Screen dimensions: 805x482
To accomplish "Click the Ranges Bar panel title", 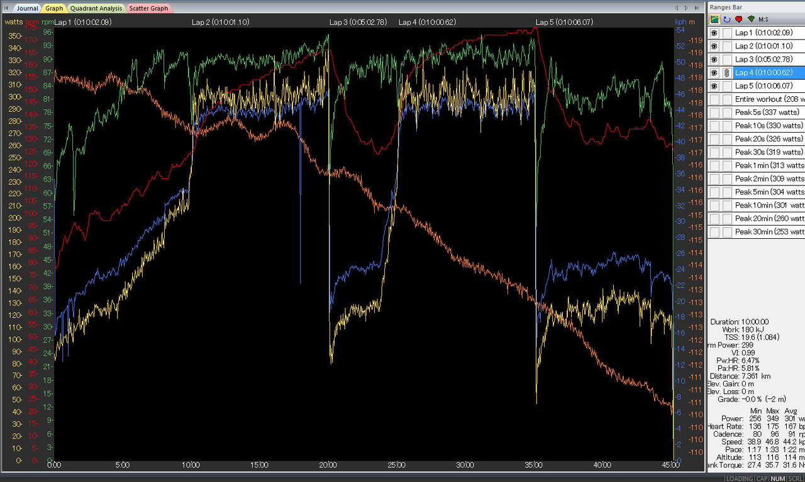I will (x=726, y=6).
